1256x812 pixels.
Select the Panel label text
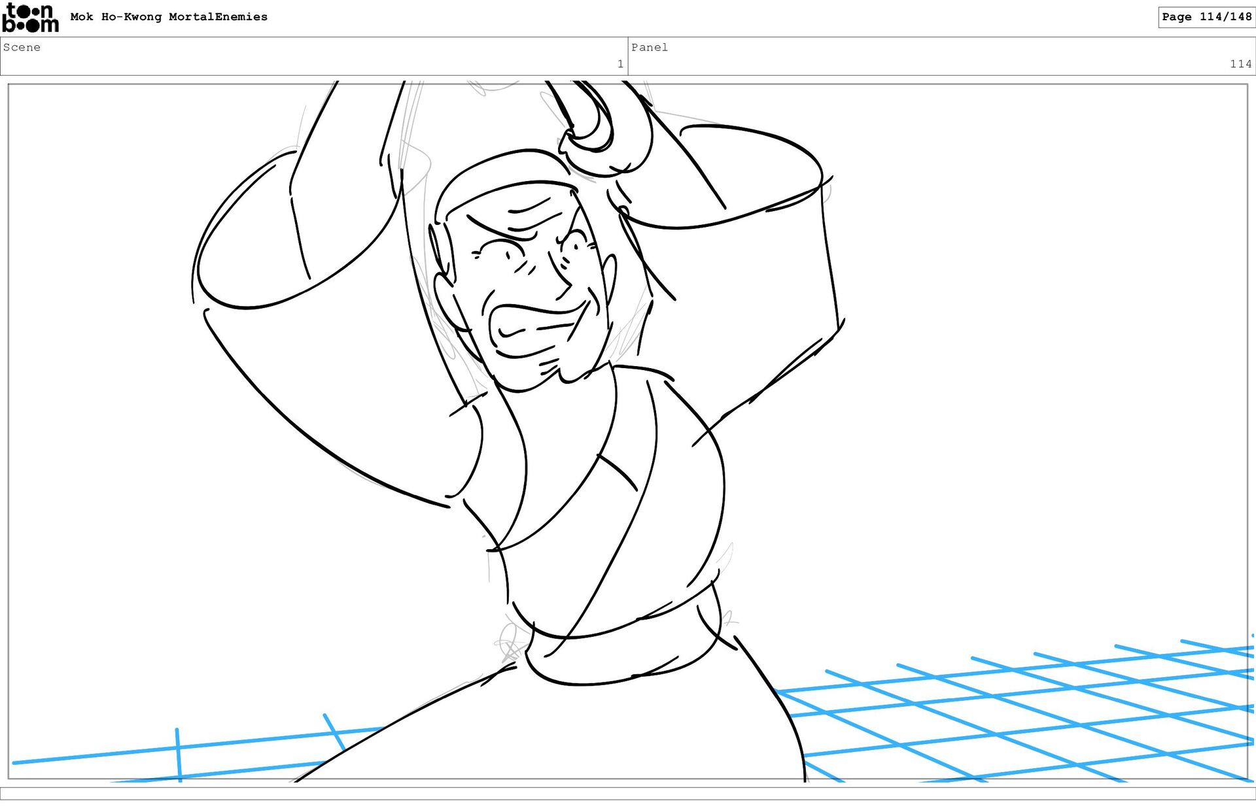(649, 47)
